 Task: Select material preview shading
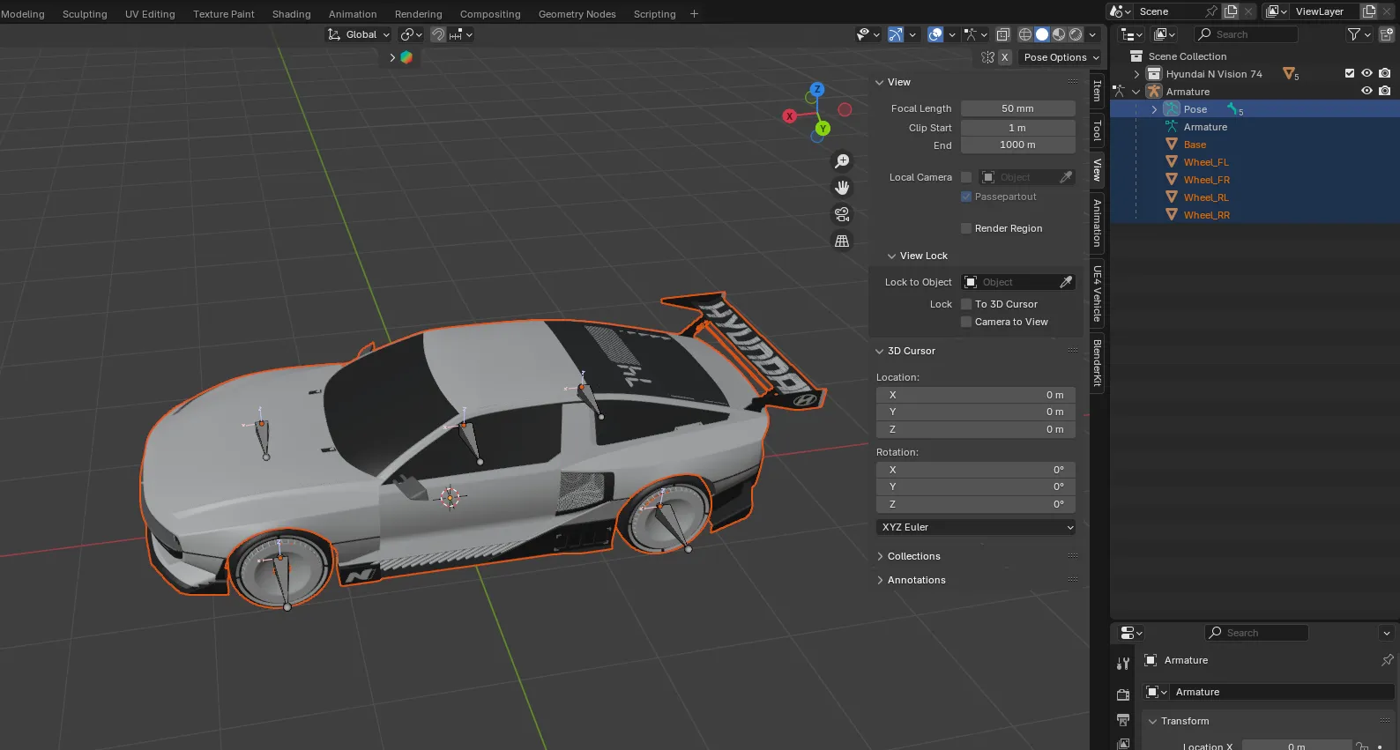point(1059,34)
